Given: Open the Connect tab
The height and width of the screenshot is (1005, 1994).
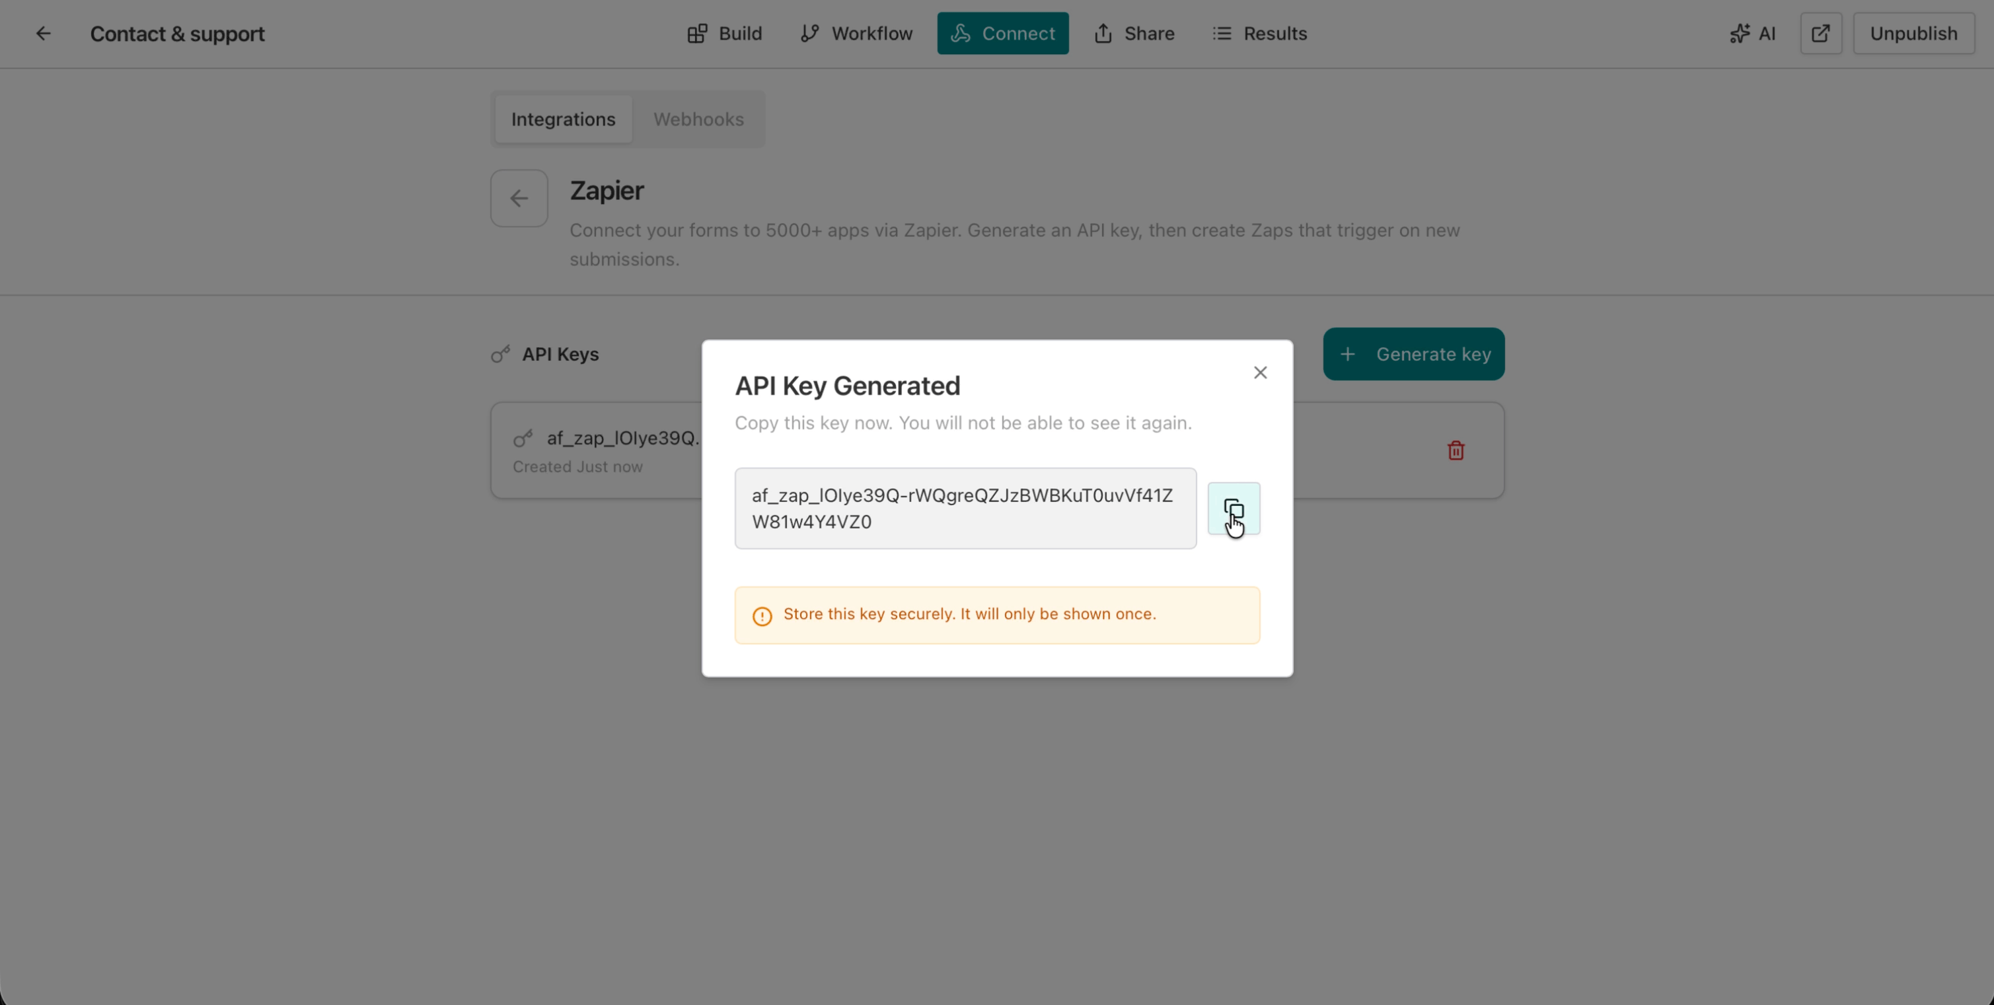Looking at the screenshot, I should click(1002, 33).
